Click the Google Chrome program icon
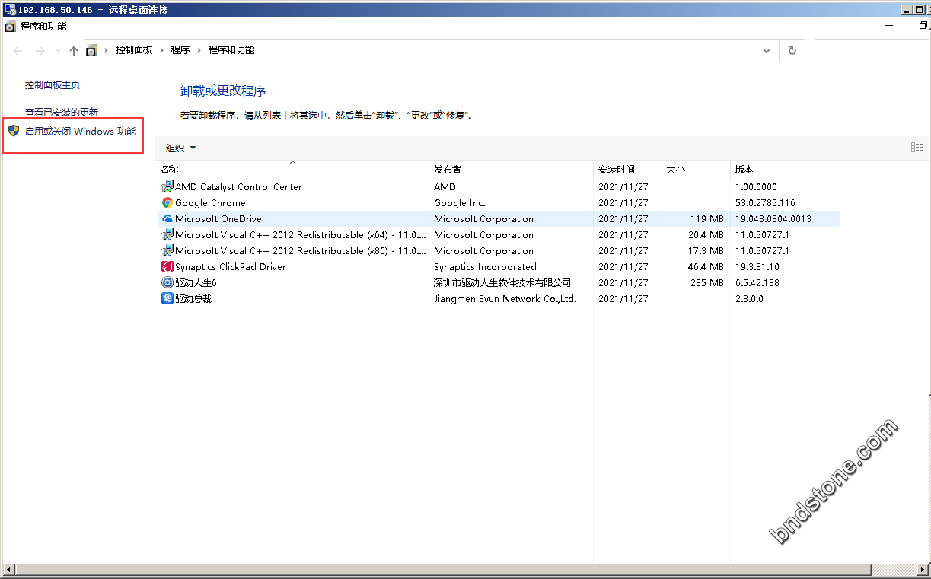Image resolution: width=931 pixels, height=579 pixels. [x=167, y=202]
